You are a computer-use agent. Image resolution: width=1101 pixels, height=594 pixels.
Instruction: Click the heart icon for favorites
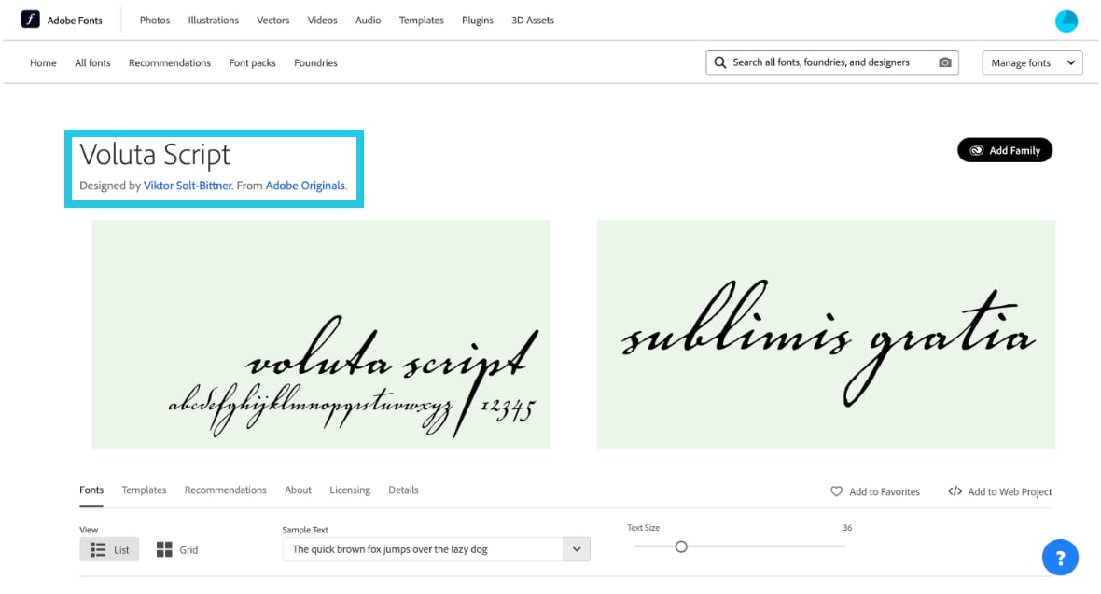coord(836,491)
